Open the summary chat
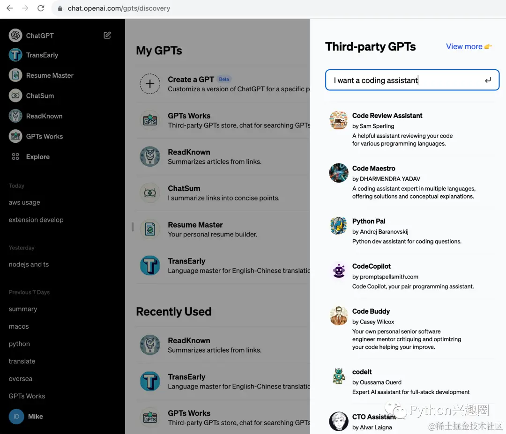Image resolution: width=506 pixels, height=434 pixels. pos(23,309)
